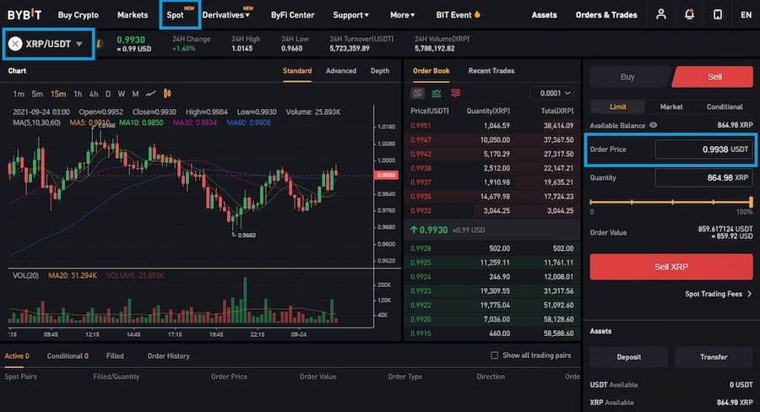Select the Conditional order type tab
Viewport: 760px width, 412px height.
725,106
